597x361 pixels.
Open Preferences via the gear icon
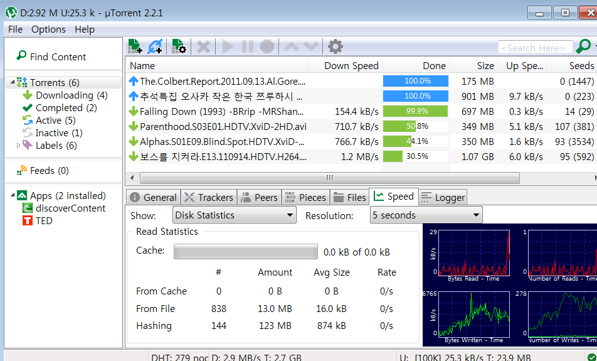tap(335, 46)
